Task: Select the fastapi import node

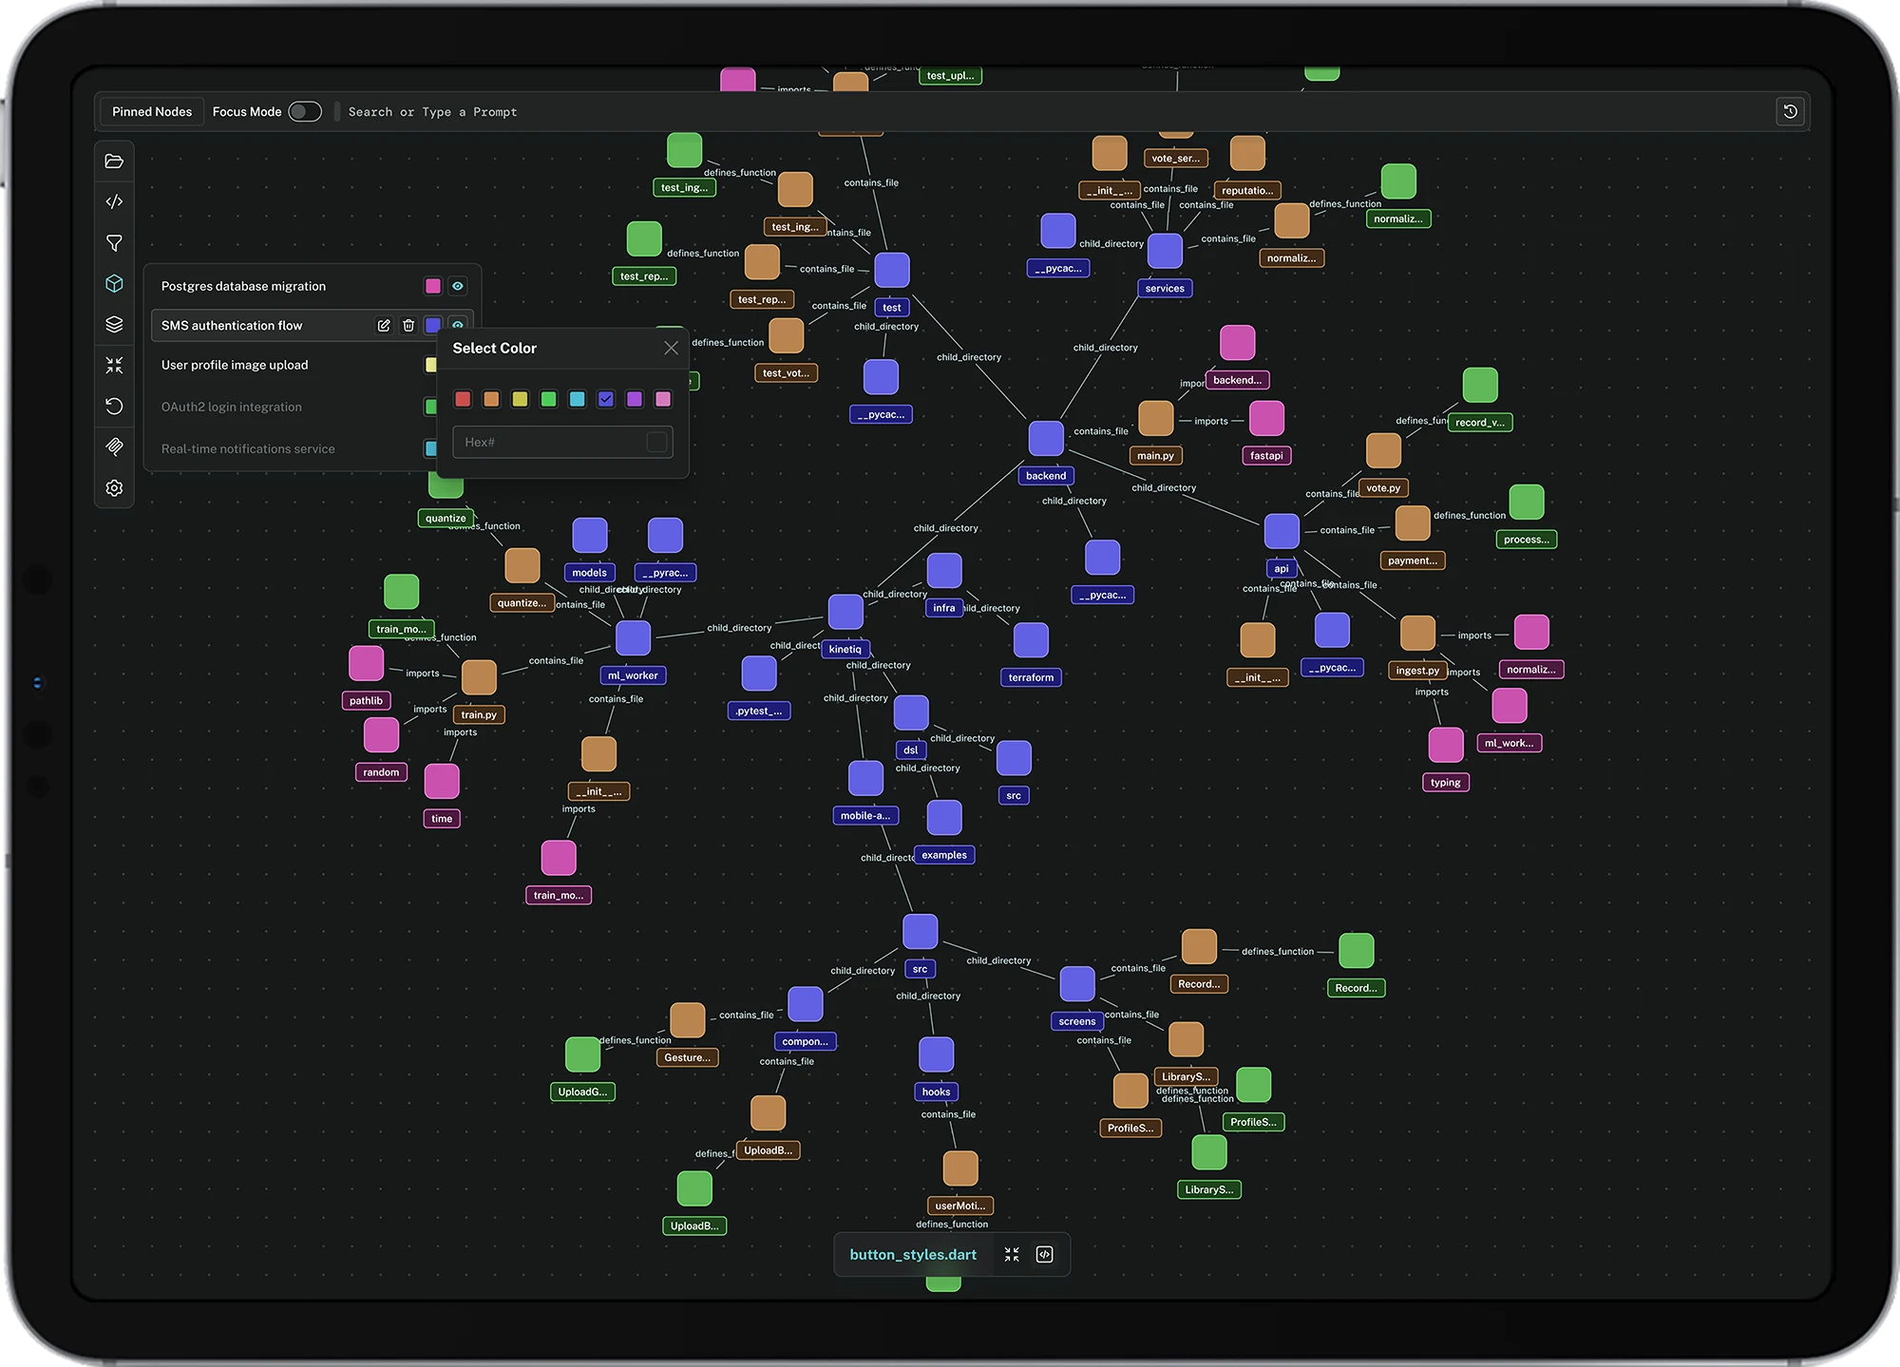Action: [1266, 419]
